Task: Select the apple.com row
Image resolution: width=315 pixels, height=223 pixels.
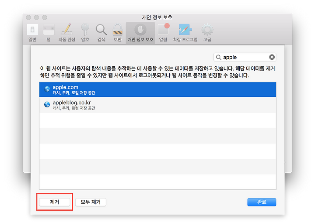Action: pos(157,89)
